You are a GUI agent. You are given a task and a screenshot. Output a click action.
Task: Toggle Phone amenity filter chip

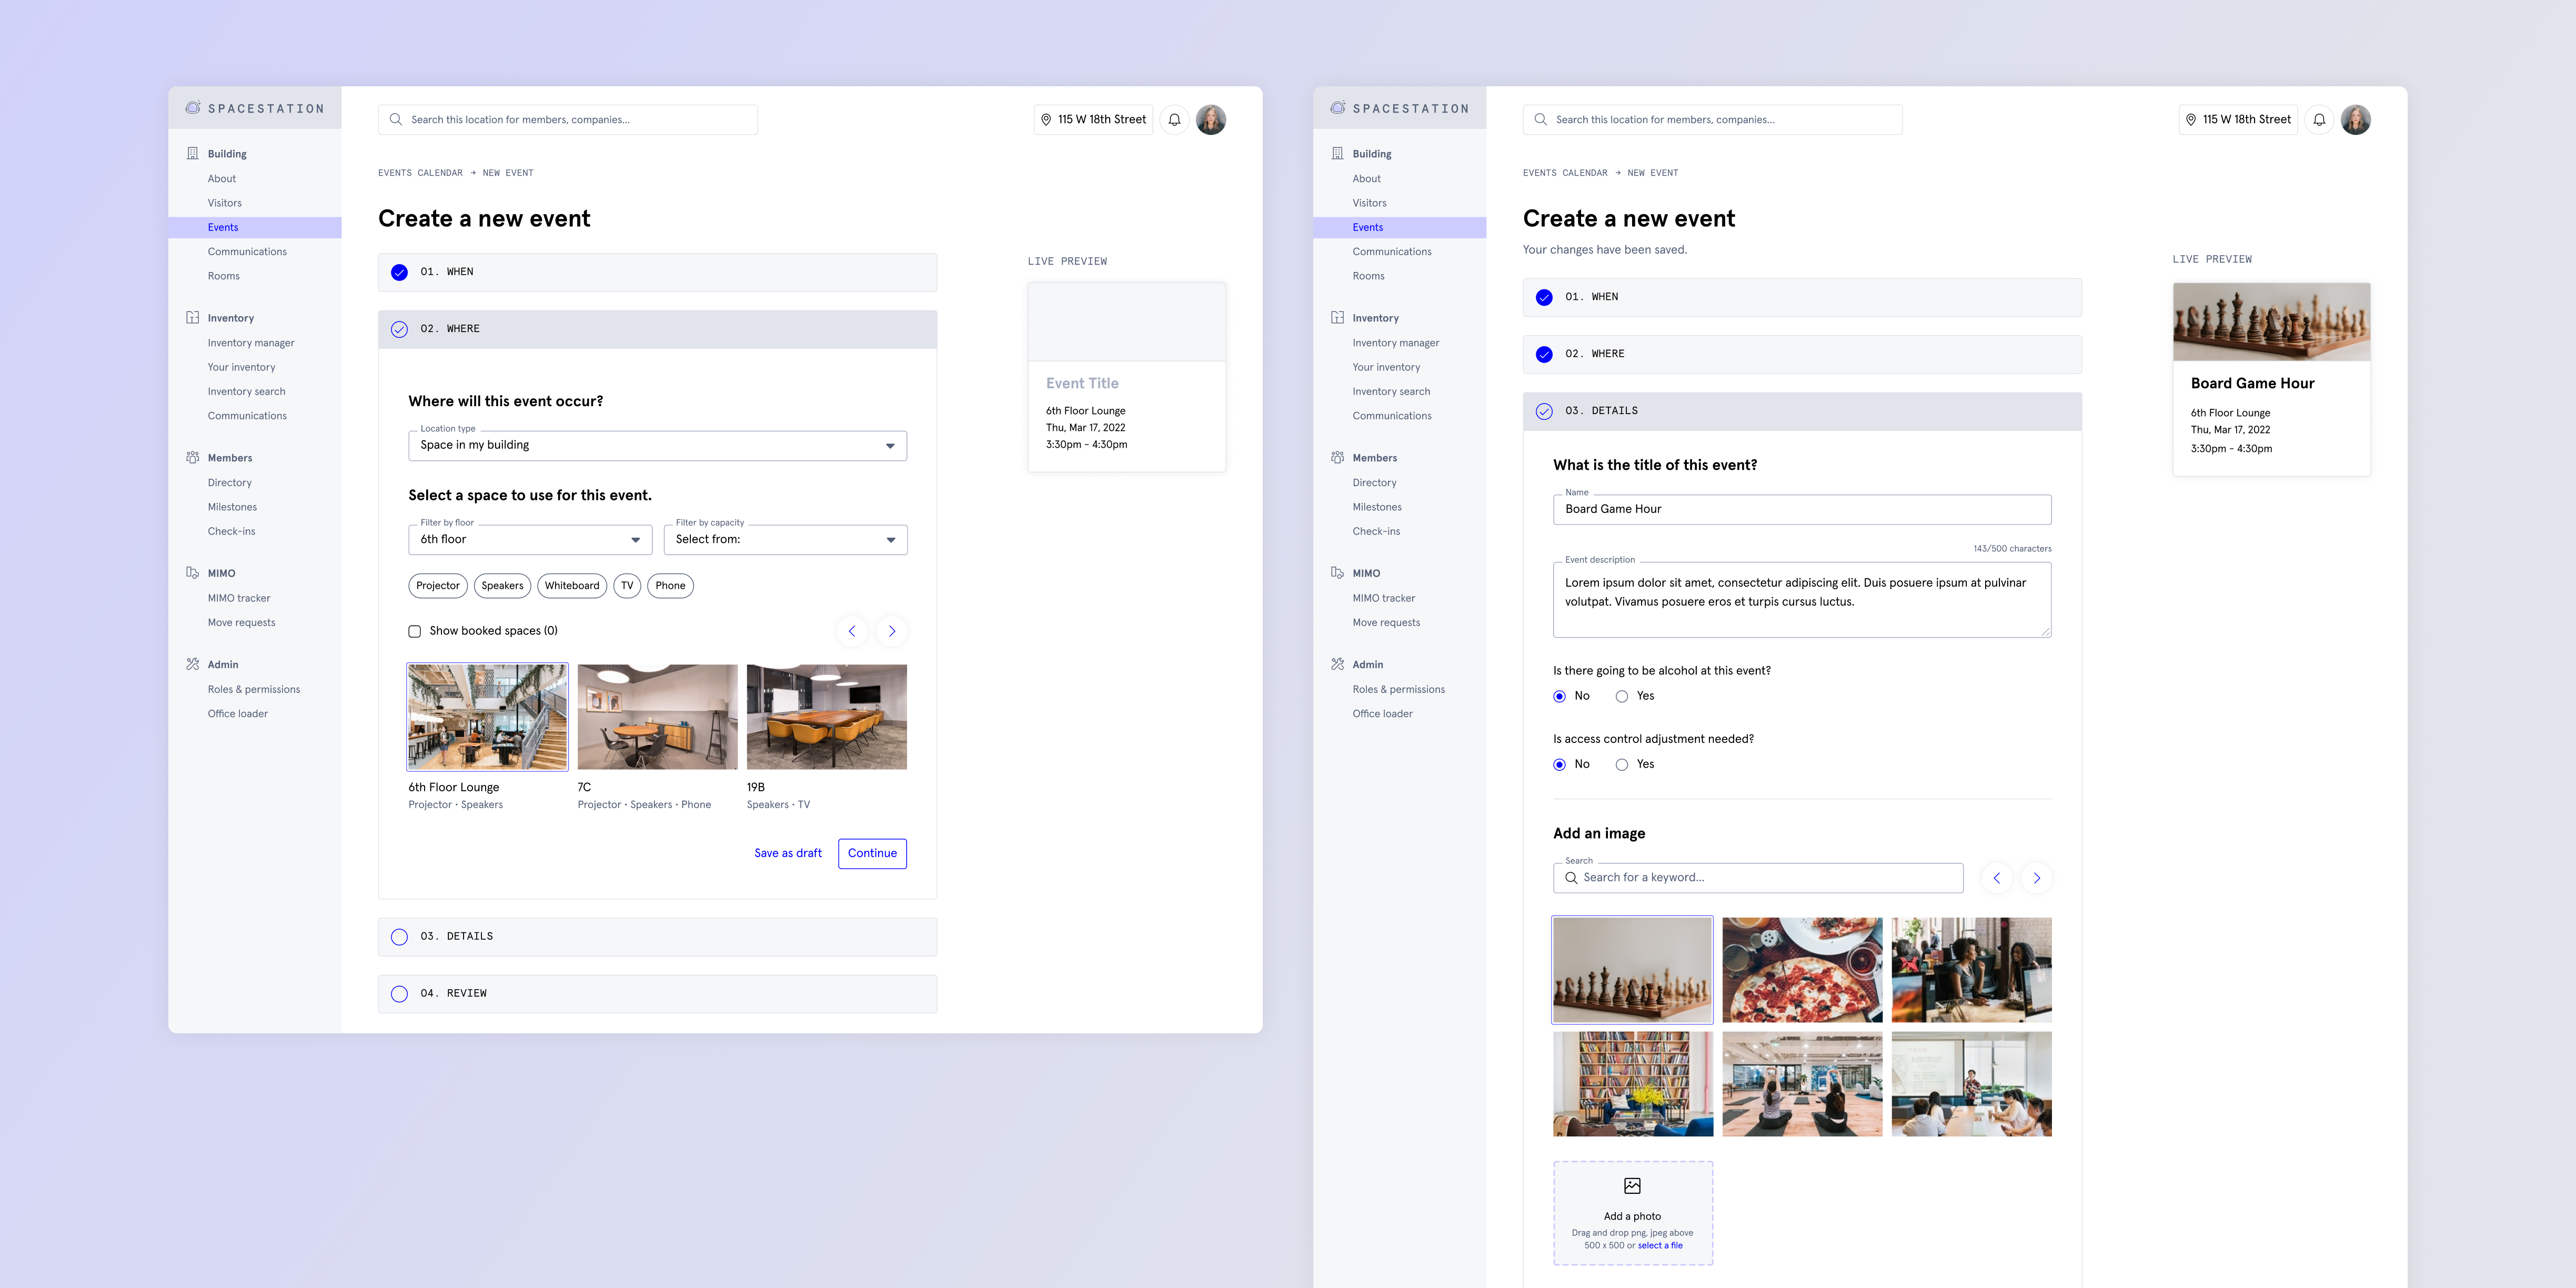[670, 586]
